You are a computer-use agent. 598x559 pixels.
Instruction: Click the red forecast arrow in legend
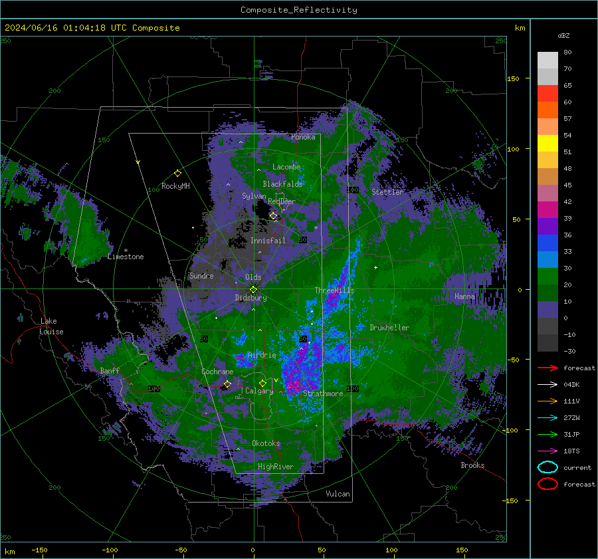coord(548,368)
